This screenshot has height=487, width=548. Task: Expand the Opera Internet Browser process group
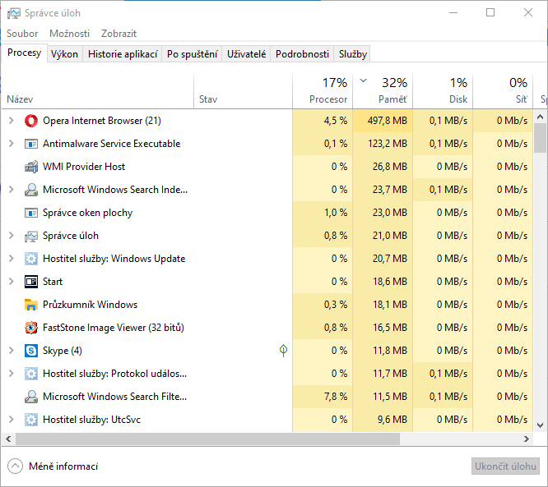[11, 121]
